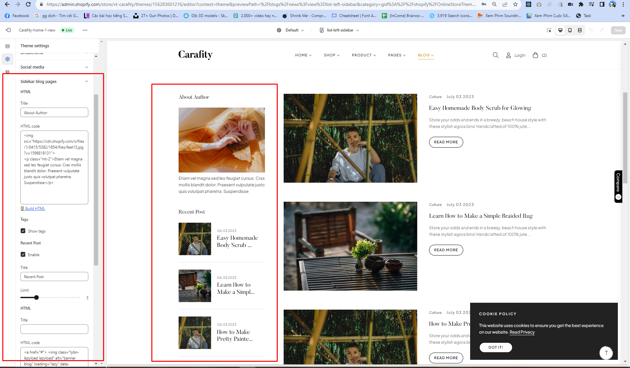Switch preview to mobile view
The image size is (630, 368).
570,30
